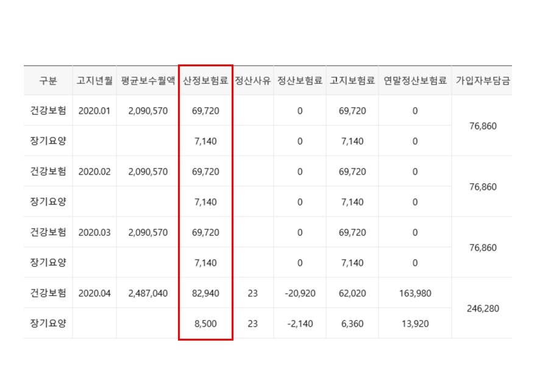Click 76,860 부담금 for 2020.03
Screen dimensions: 537x385
point(483,248)
